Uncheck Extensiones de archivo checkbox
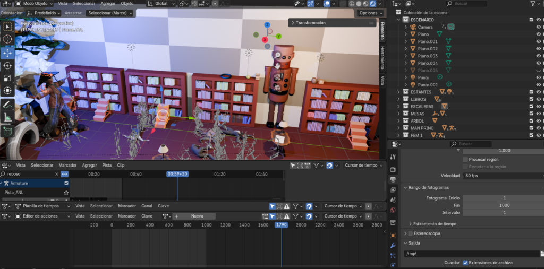This screenshot has width=544, height=269. (x=465, y=263)
